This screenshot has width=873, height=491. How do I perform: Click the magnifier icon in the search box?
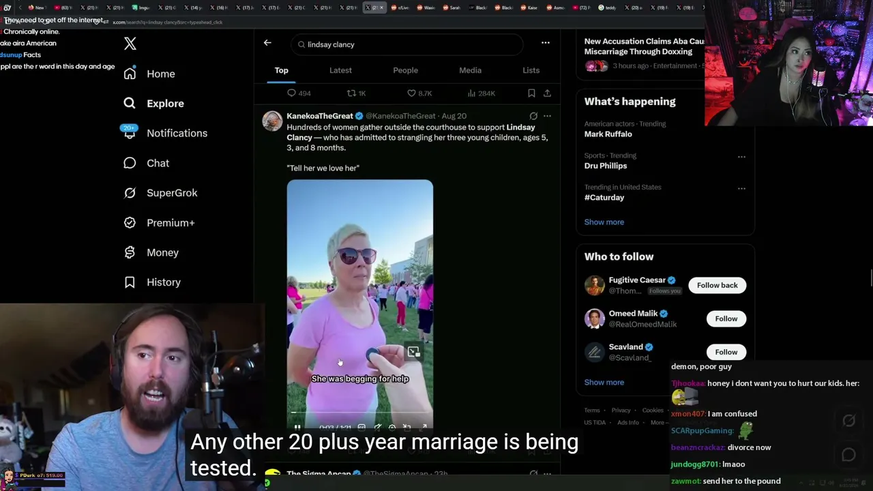301,44
